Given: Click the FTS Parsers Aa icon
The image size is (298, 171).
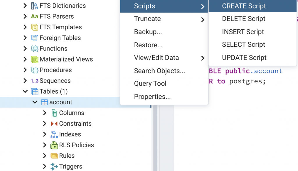Looking at the screenshot, I should [35, 17].
